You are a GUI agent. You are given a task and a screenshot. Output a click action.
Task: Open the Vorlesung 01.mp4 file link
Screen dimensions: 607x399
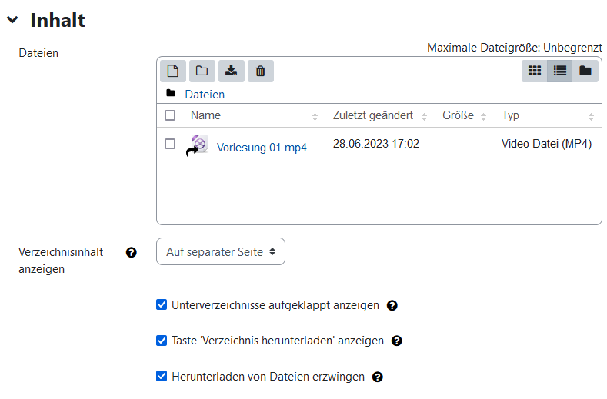point(262,148)
